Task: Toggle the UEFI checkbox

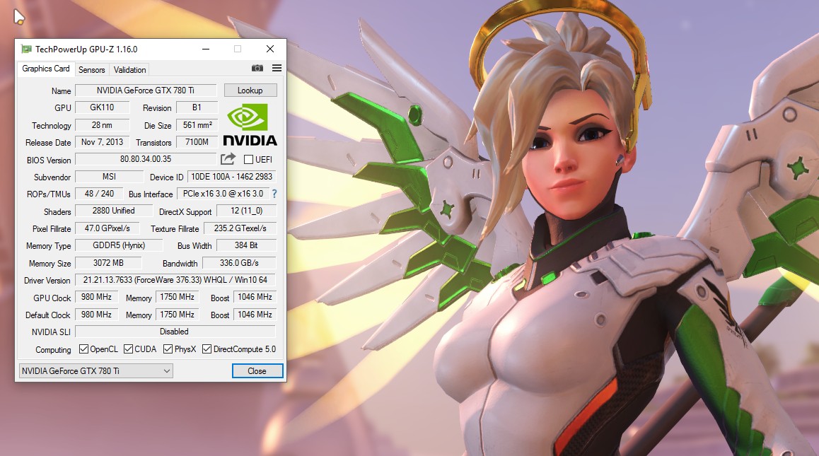Action: tap(249, 159)
